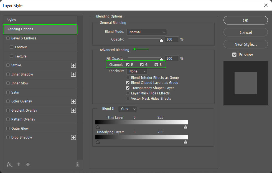Click the move effect down arrow
The height and width of the screenshot is (173, 272).
(28, 164)
